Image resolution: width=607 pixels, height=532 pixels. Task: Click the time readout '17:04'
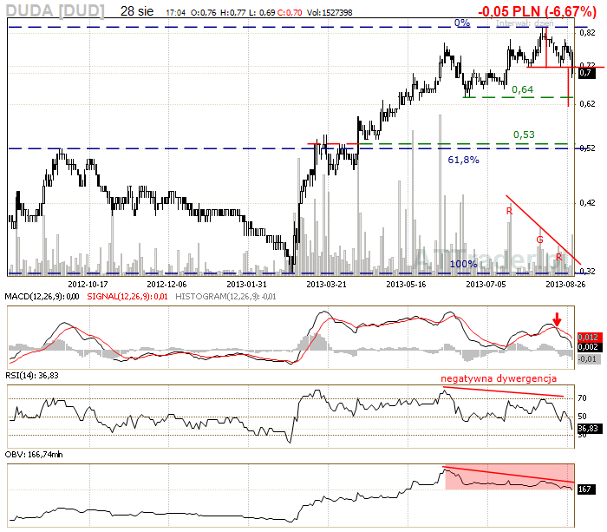click(x=175, y=13)
